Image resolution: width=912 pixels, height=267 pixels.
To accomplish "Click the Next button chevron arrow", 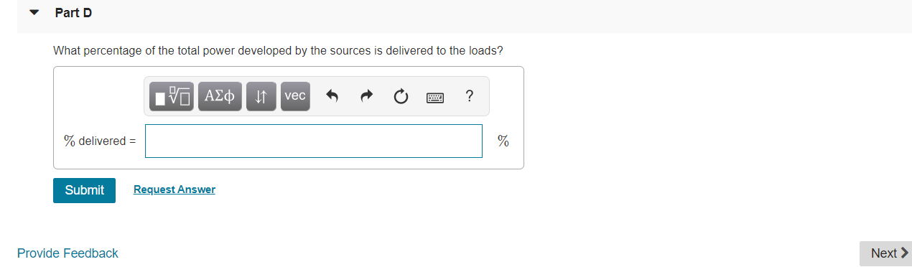I will click(x=904, y=253).
